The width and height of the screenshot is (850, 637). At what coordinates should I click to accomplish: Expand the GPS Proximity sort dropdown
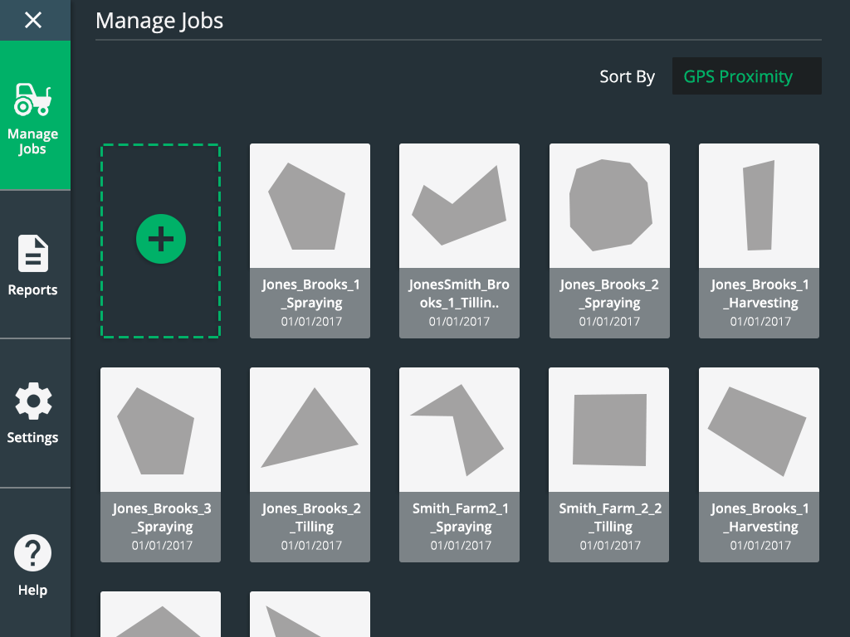746,76
